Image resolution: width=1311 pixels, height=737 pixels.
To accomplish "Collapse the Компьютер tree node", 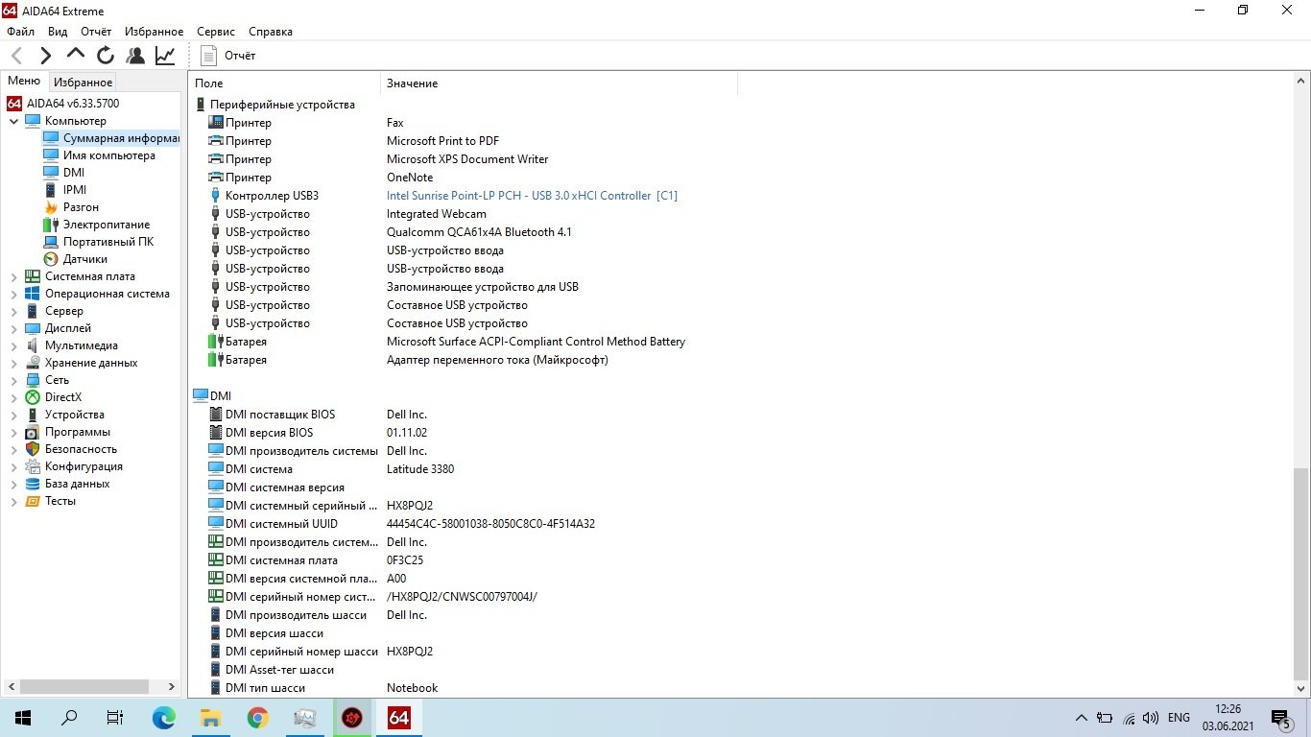I will click(x=13, y=121).
